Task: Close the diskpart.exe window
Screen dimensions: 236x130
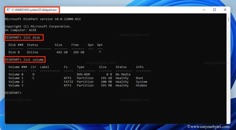Action: 225,10
